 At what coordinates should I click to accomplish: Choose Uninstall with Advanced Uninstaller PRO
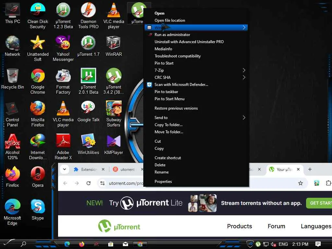coord(196,42)
